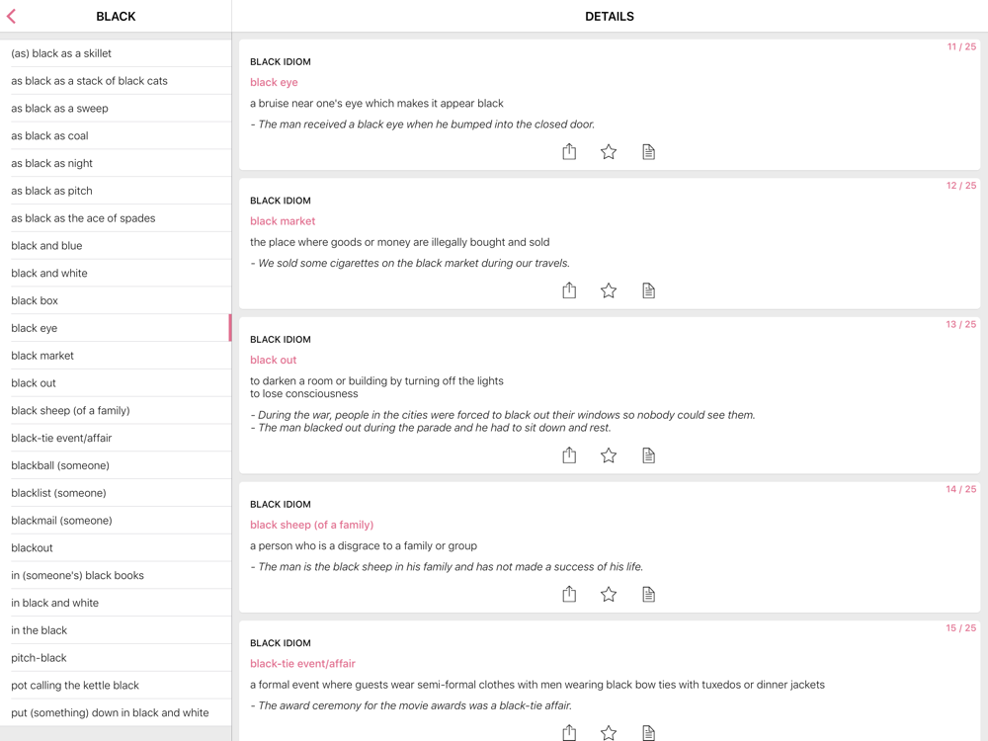Star the 'black eye' idiom as favorite

click(609, 151)
